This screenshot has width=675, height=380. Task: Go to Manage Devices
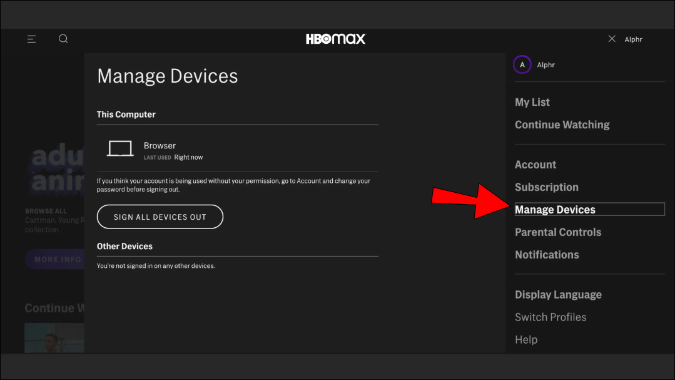pyautogui.click(x=555, y=209)
